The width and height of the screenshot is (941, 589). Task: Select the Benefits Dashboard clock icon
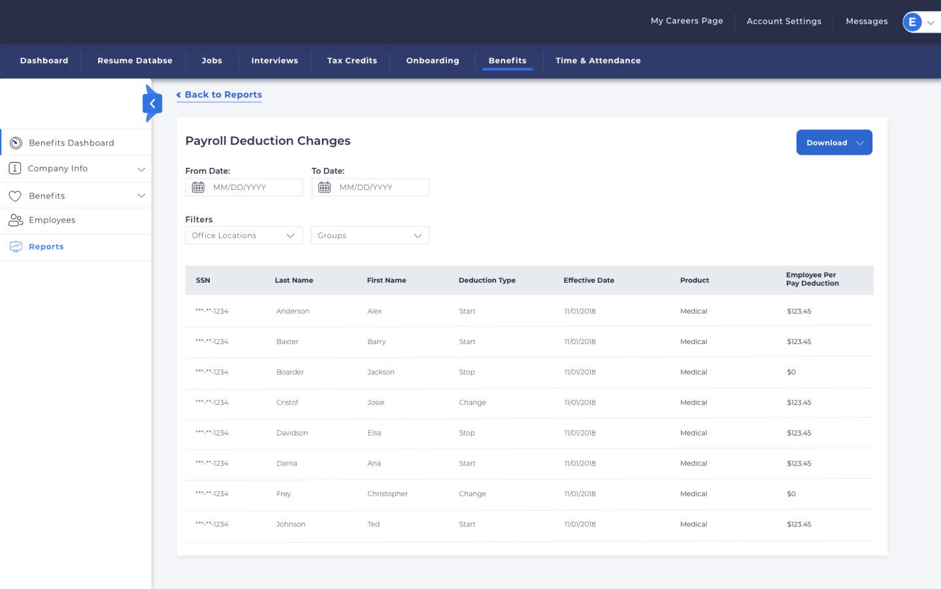tap(16, 142)
